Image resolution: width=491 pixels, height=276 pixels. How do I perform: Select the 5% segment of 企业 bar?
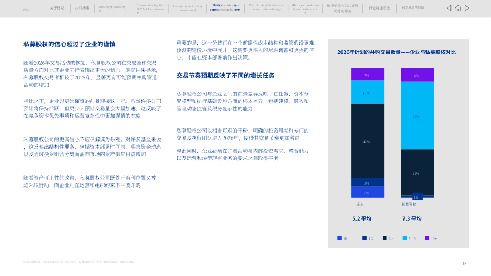[368, 183]
